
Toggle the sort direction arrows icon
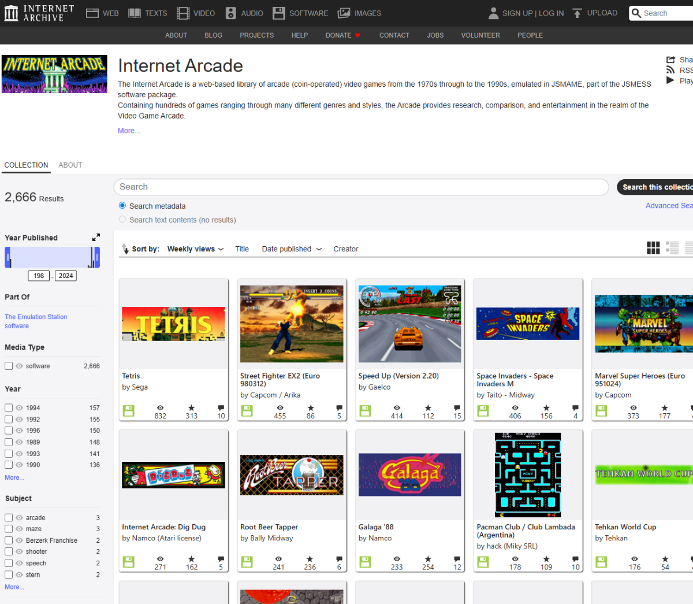[x=125, y=249]
